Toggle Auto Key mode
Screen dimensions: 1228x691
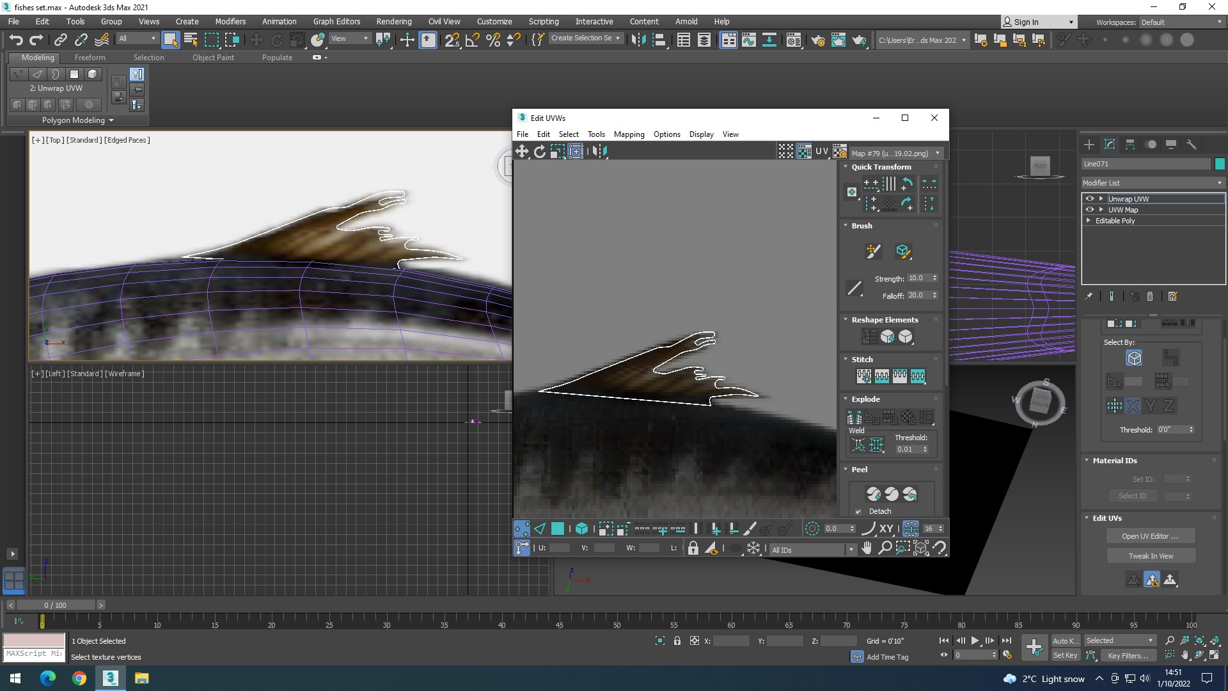pos(1066,640)
